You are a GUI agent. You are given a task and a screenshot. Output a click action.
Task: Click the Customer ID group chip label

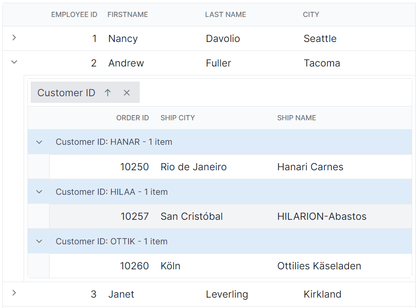(x=66, y=93)
